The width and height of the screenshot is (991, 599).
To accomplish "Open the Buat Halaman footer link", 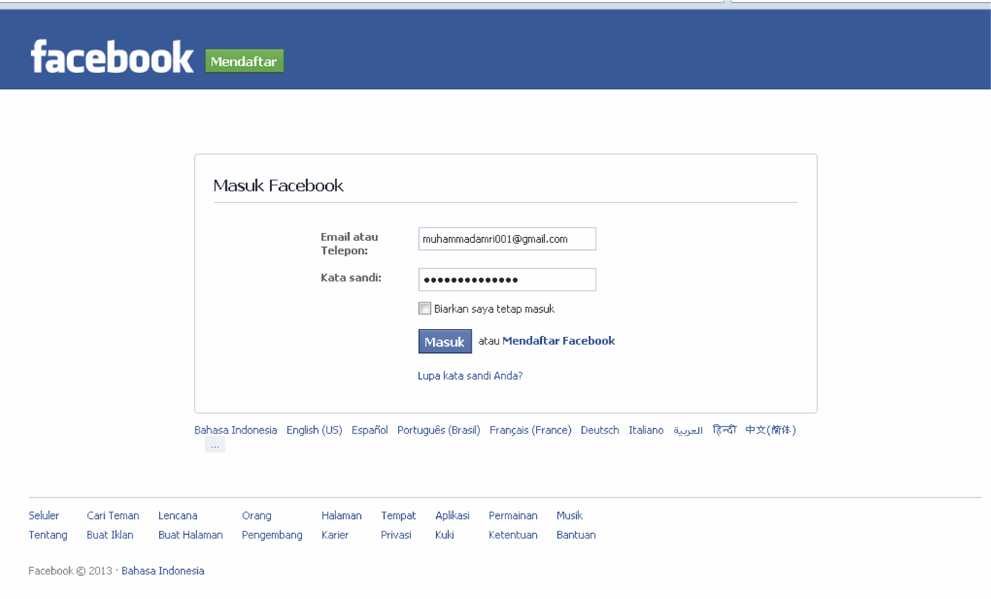I will (190, 535).
